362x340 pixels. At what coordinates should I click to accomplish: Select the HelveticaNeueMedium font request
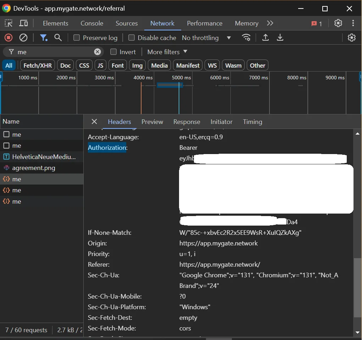tap(41, 157)
